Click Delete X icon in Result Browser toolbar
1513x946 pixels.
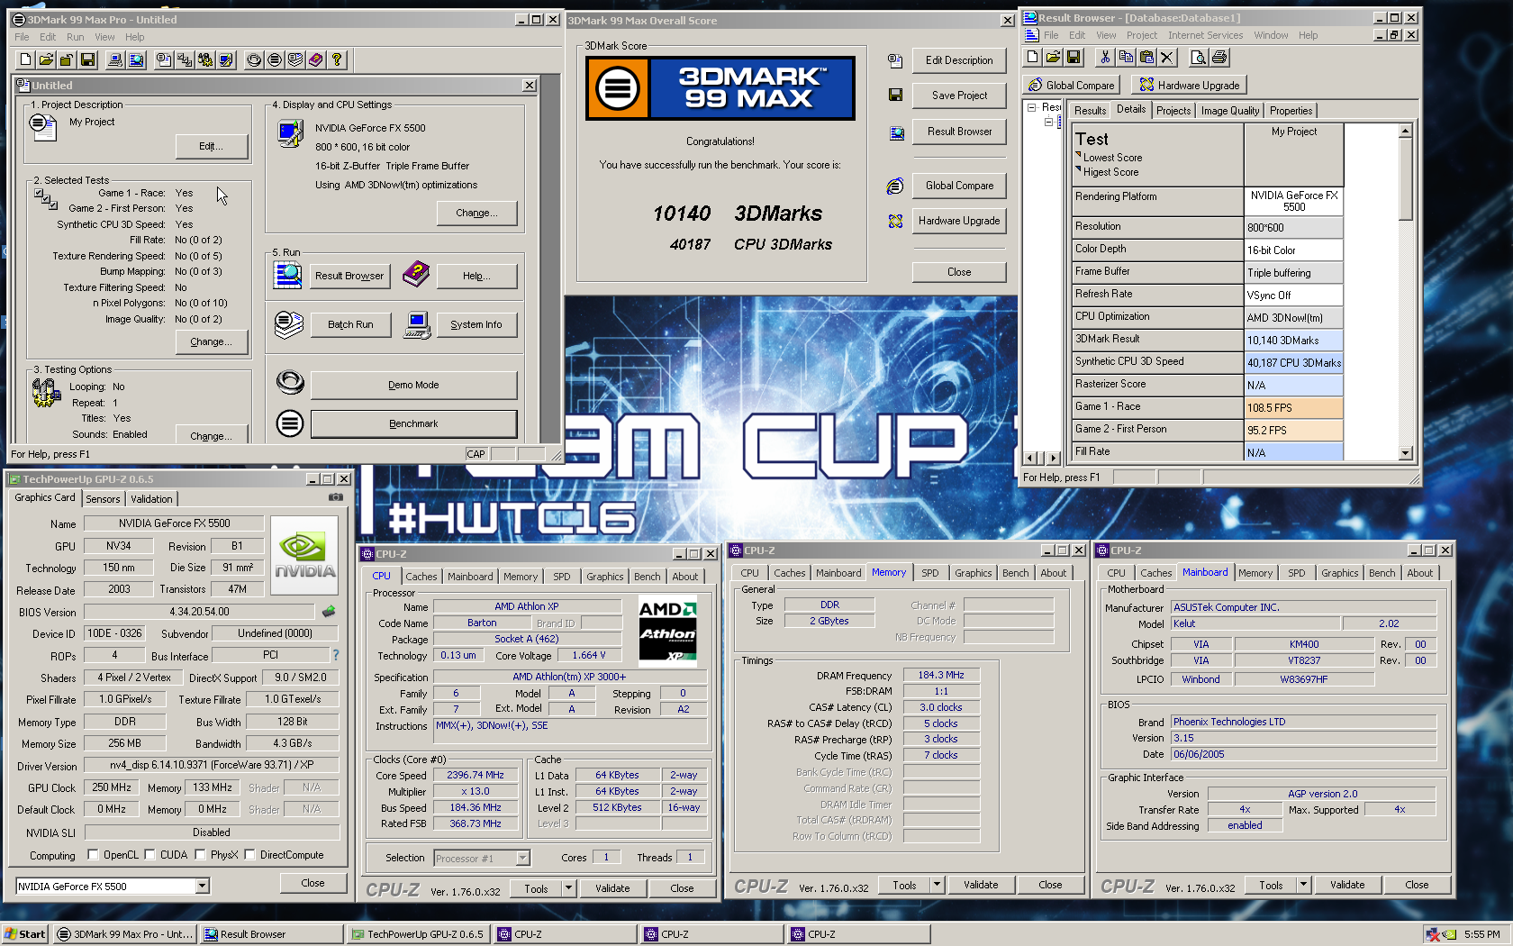click(1167, 57)
